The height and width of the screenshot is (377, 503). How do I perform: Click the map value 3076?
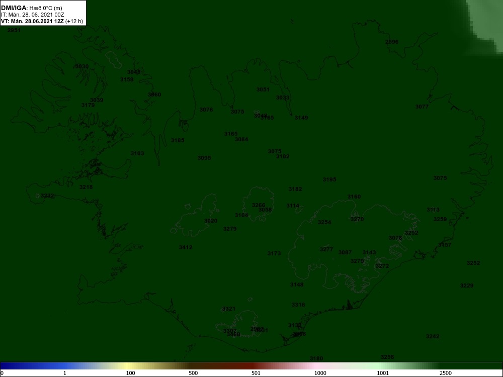(x=206, y=110)
